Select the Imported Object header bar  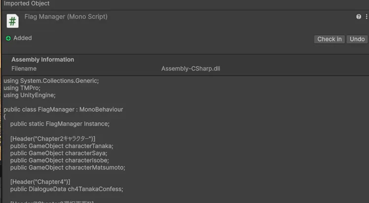point(185,4)
